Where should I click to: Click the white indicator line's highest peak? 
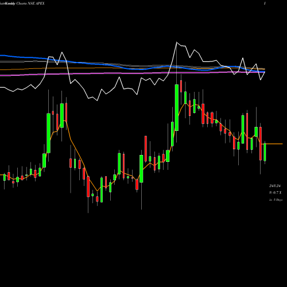click(176, 42)
